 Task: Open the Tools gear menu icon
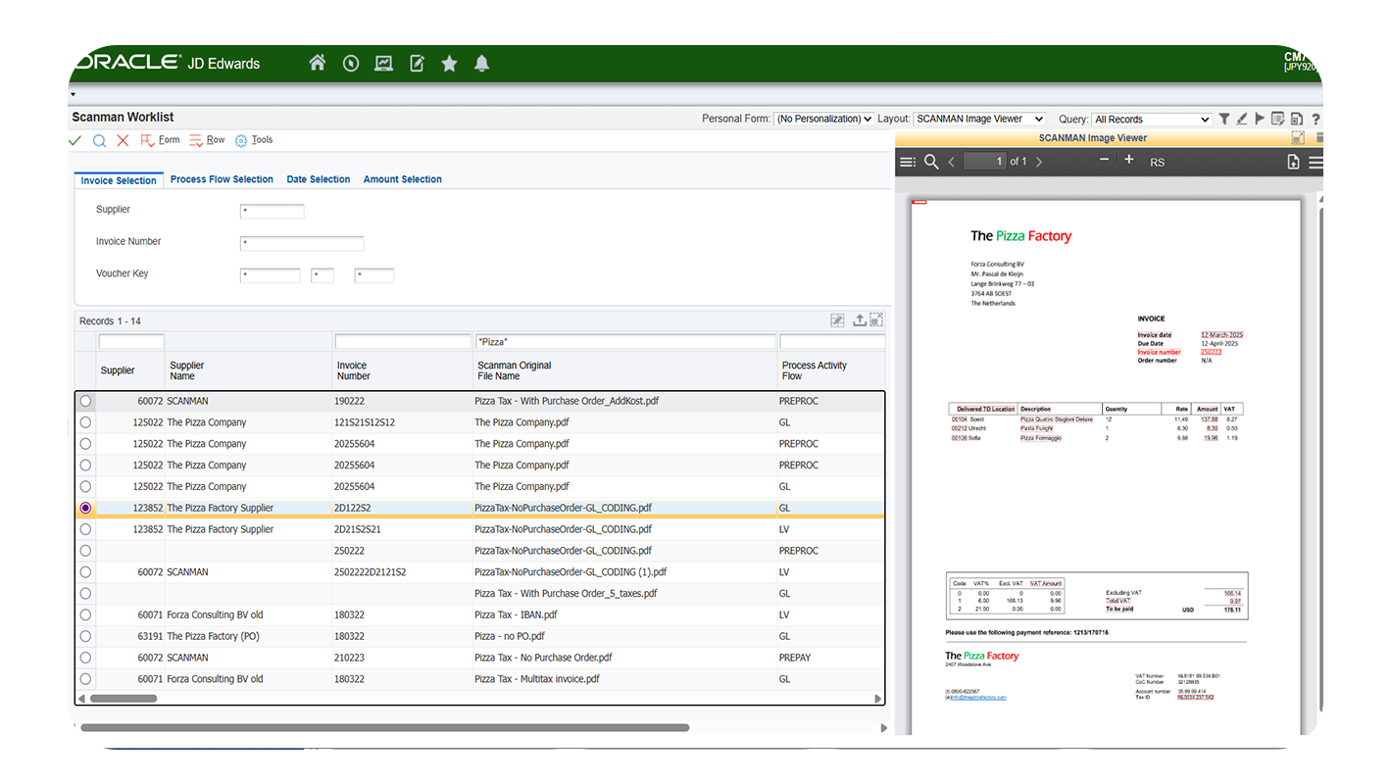pyautogui.click(x=241, y=140)
